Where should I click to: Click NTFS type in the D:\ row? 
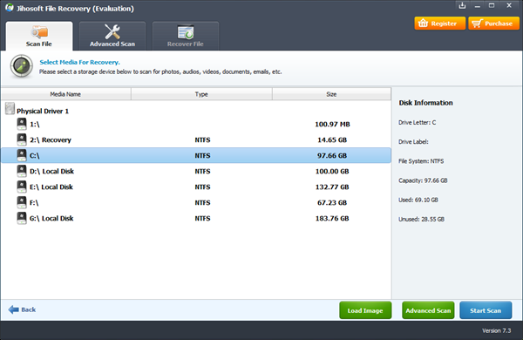tap(202, 171)
